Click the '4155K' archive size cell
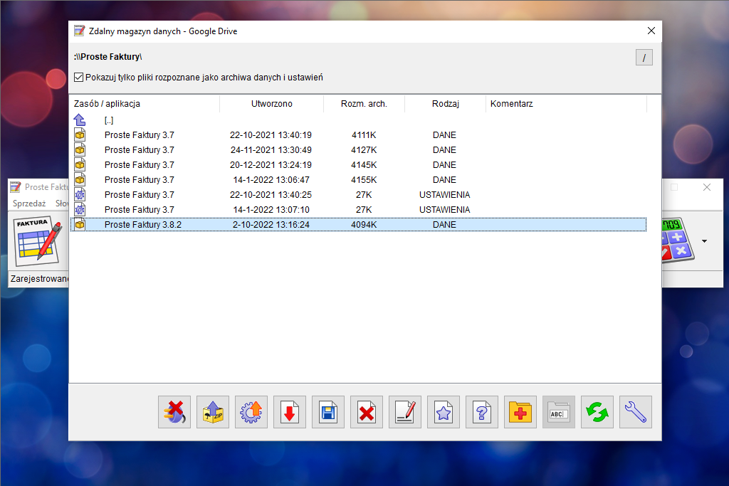 (x=364, y=180)
